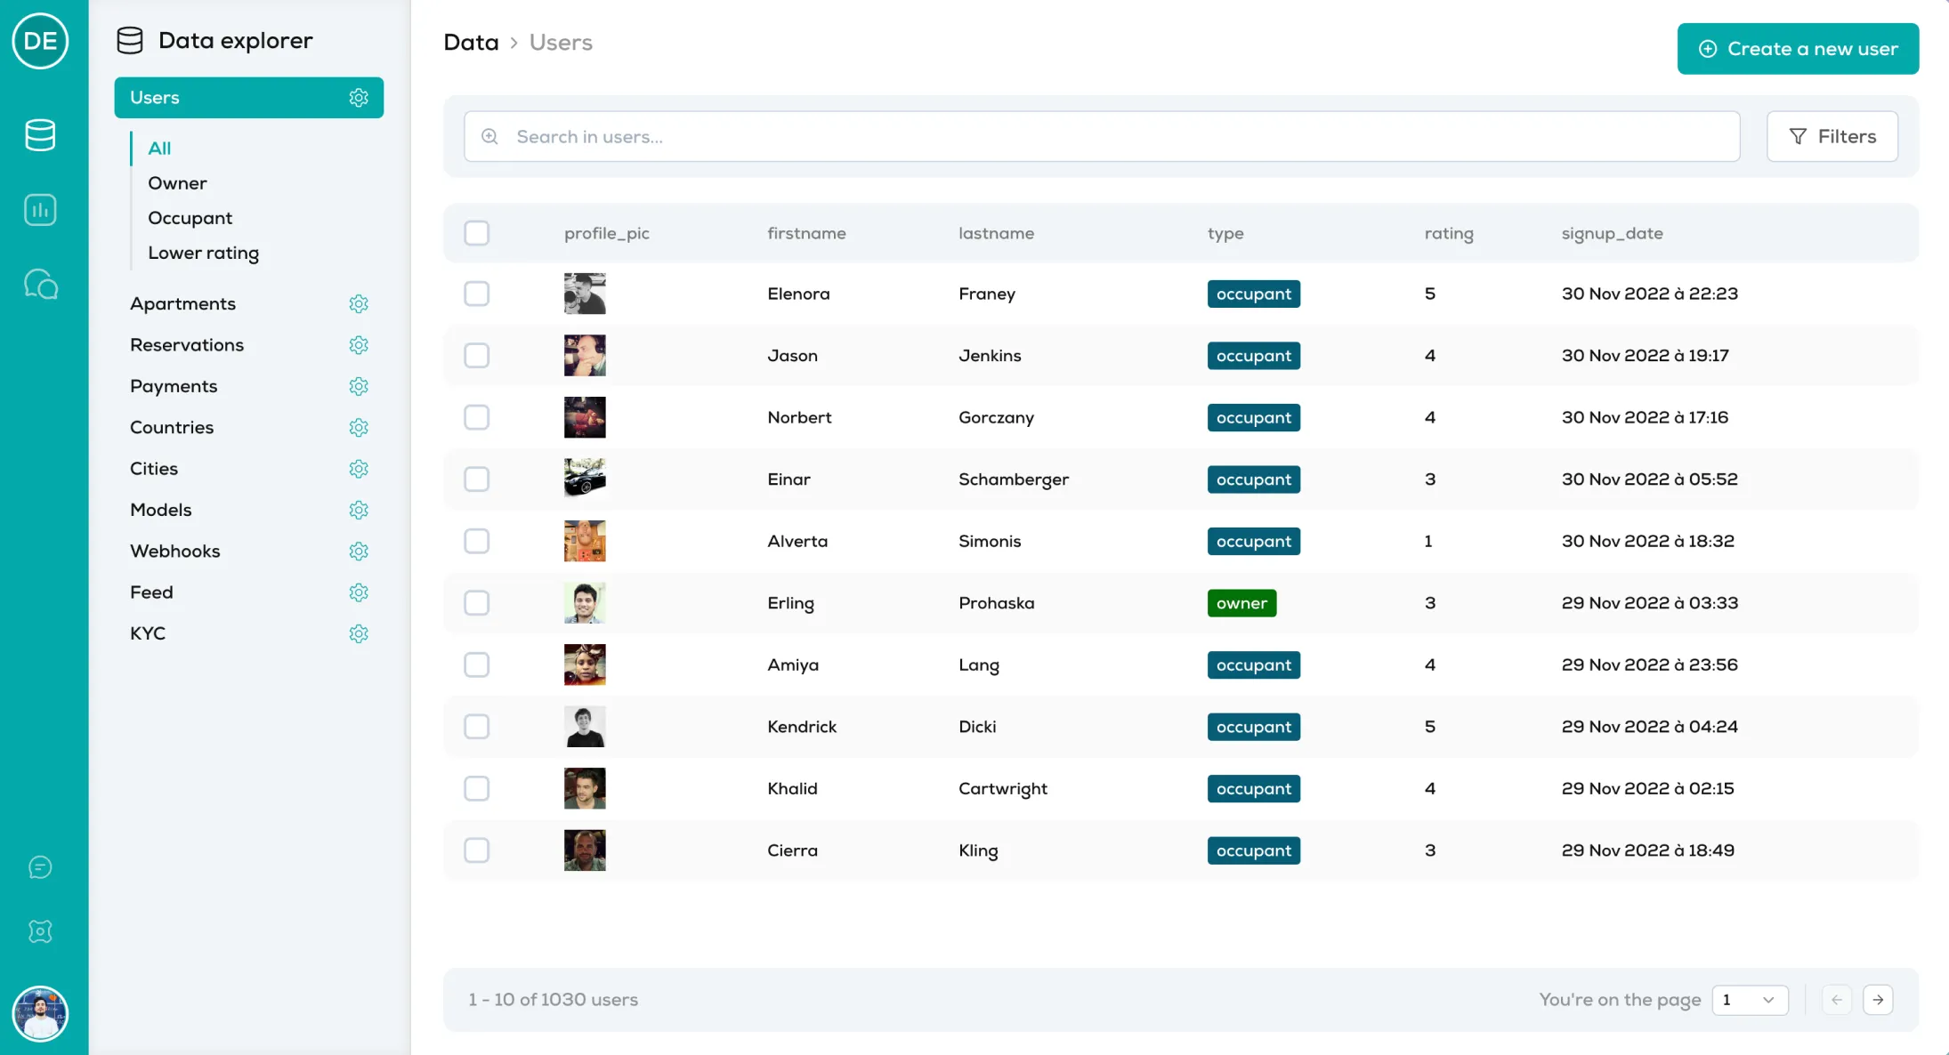Check the box for Cierra Kling
Viewport: 1949px width, 1055px height.
[x=477, y=850]
